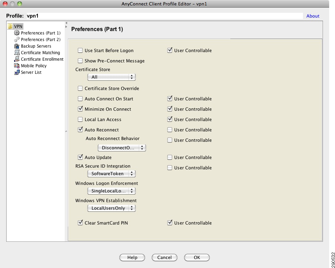Toggle User Controllable for Local Lan Access
The image size is (335, 268).
(170, 119)
